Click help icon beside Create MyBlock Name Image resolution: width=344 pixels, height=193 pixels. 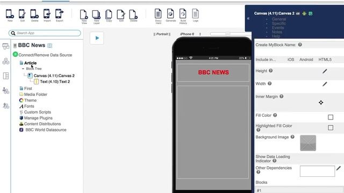[300, 44]
